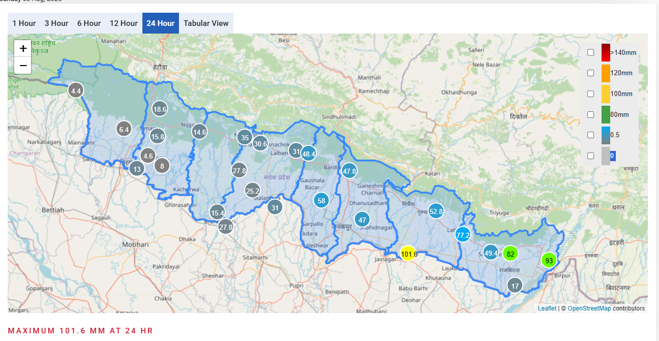Click the 'MAXIMUM 101.6 MM AT 24 HR' text
The image size is (659, 341).
80,331
